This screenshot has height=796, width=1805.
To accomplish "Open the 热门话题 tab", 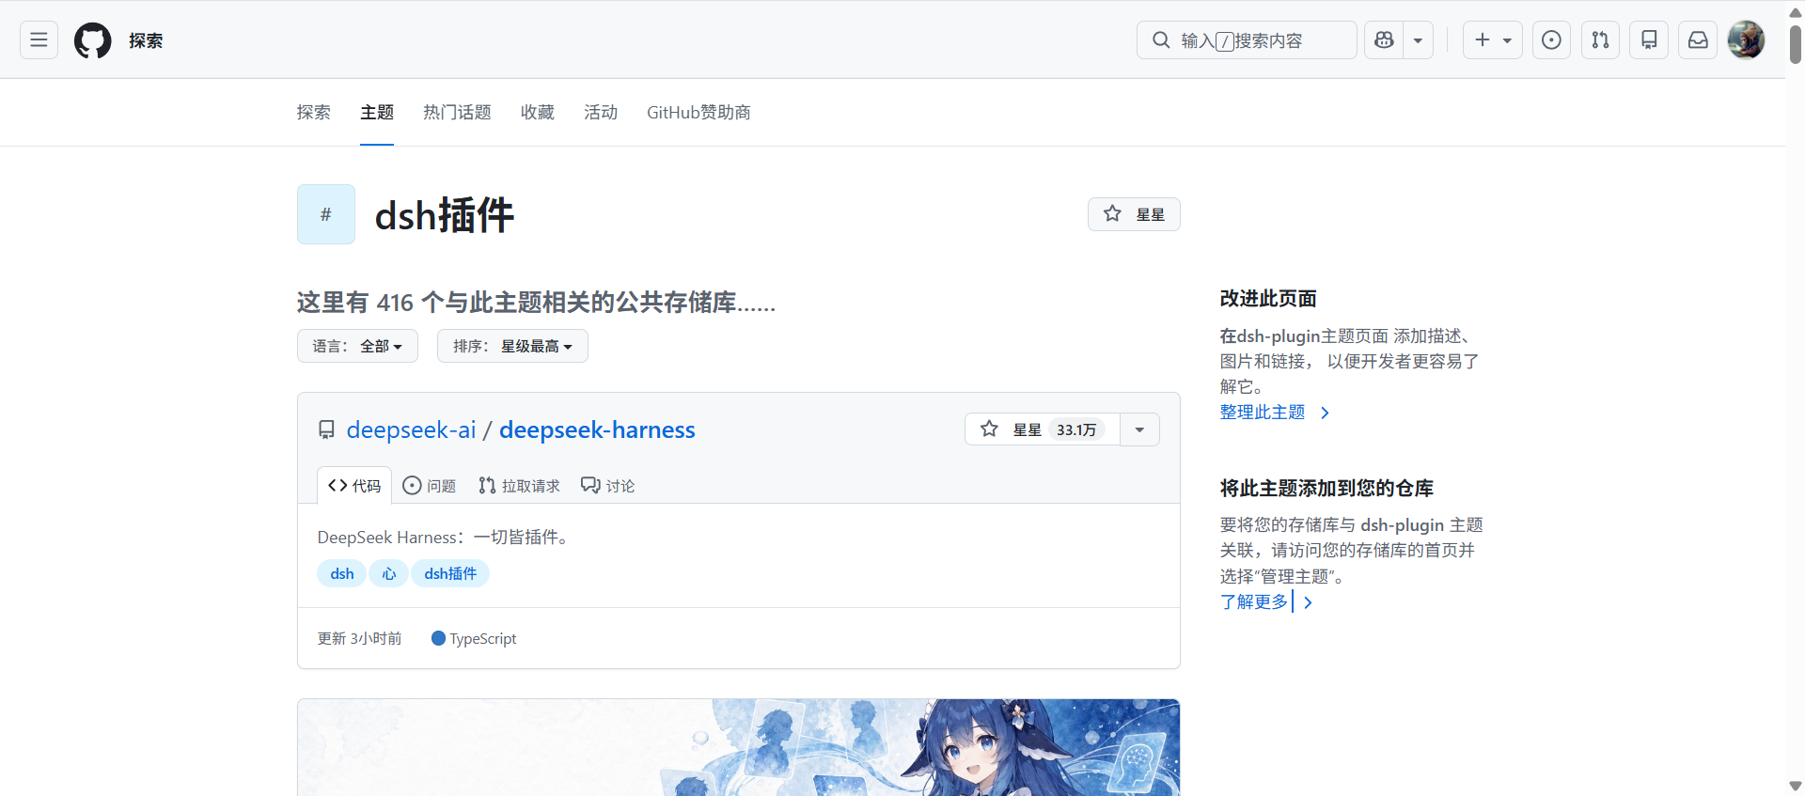I will point(457,113).
